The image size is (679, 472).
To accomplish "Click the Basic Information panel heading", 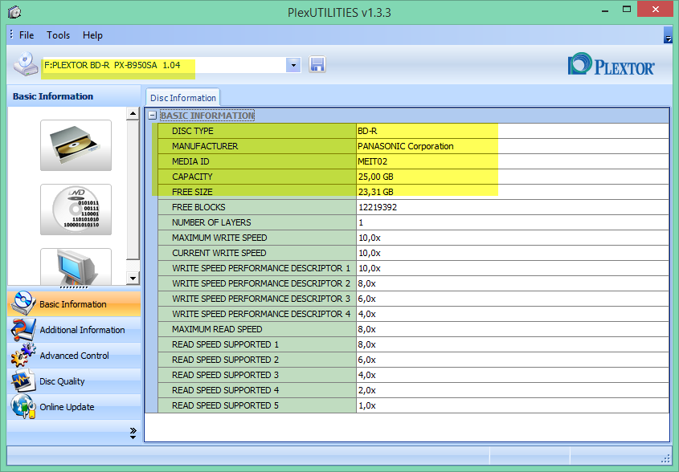I will pos(53,96).
